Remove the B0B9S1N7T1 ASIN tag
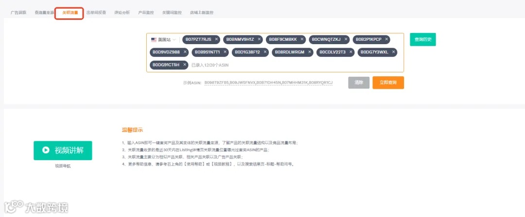Image resolution: width=525 pixels, height=217 pixels. pyautogui.click(x=225, y=52)
